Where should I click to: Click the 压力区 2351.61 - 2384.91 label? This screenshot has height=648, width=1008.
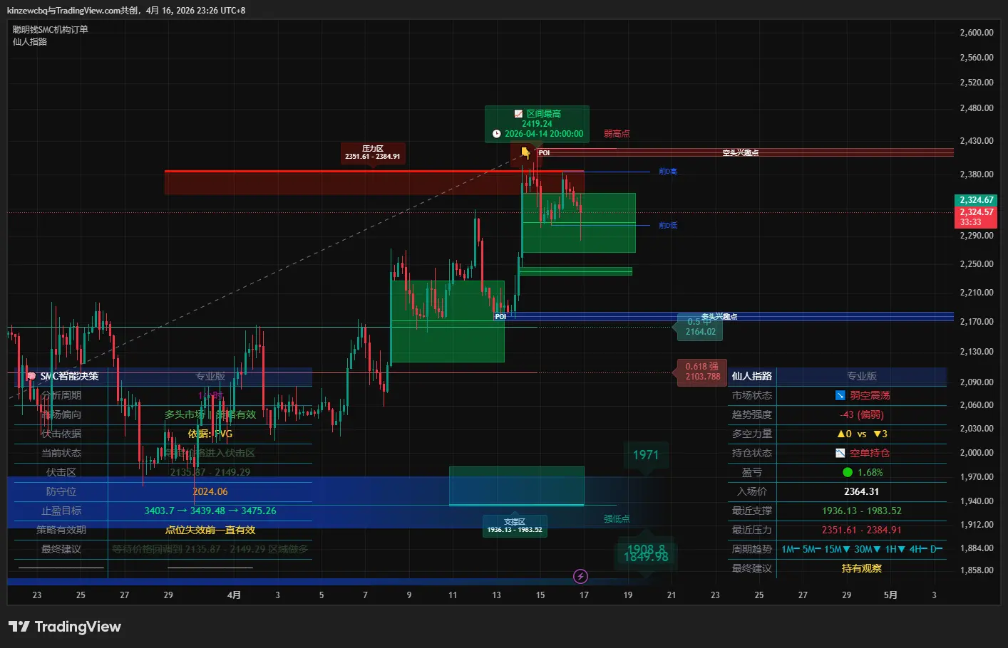point(373,152)
